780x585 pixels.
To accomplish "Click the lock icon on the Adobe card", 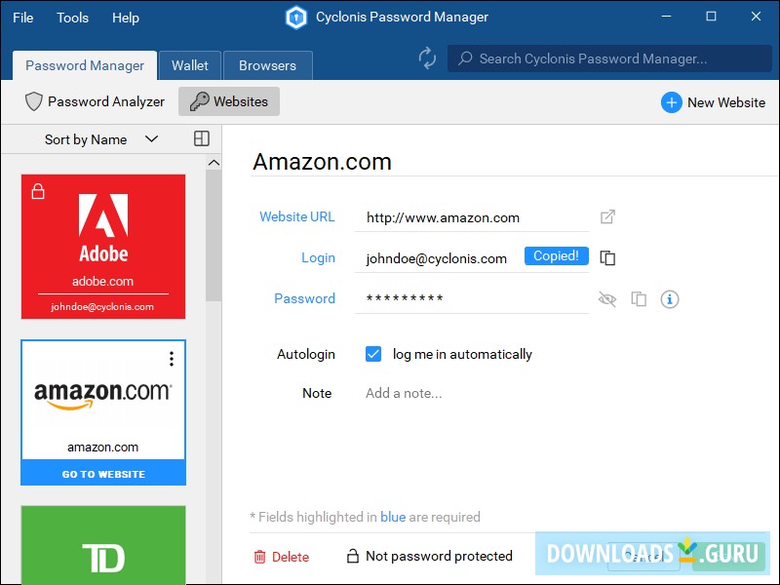I will coord(37,190).
